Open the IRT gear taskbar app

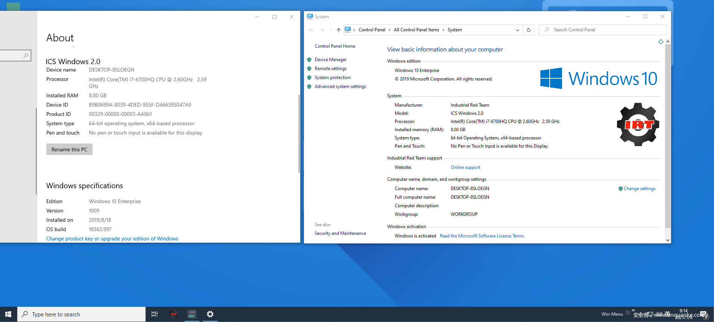pyautogui.click(x=173, y=314)
